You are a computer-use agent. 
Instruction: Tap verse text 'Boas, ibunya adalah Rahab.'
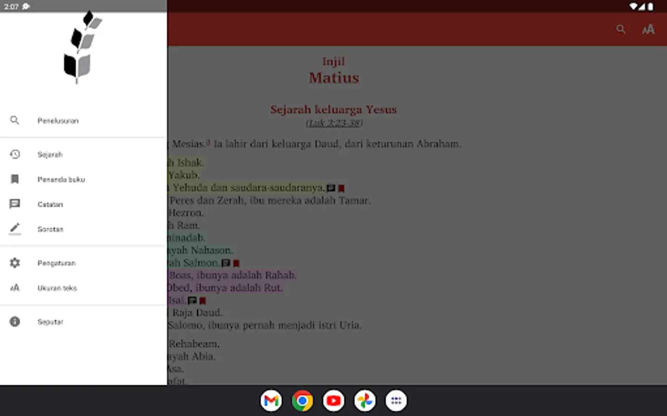[232, 275]
